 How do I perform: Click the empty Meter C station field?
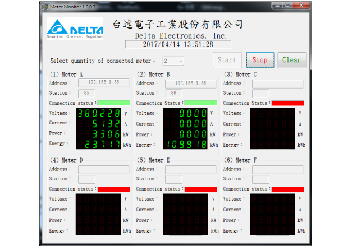260,94
